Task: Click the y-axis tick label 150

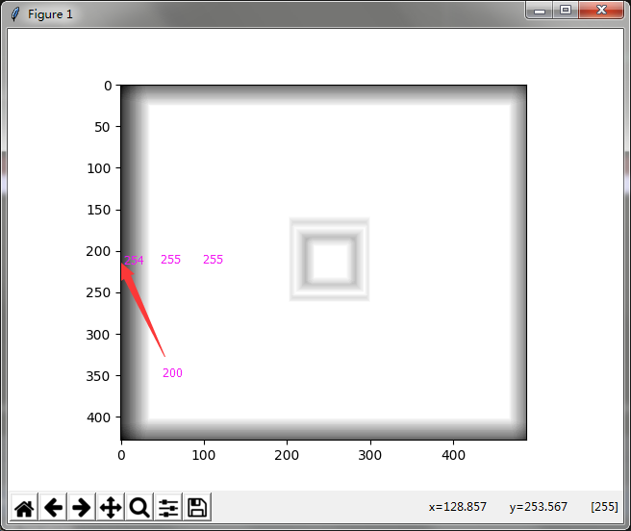Action: coord(98,210)
